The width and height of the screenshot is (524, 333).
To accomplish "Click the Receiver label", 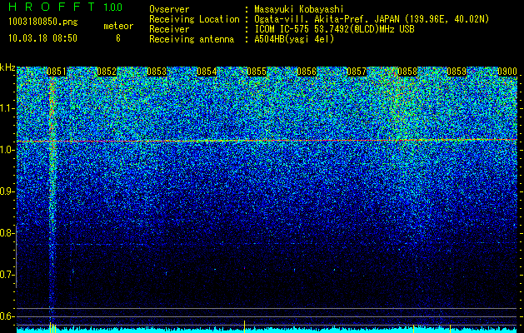I will 169,29.
